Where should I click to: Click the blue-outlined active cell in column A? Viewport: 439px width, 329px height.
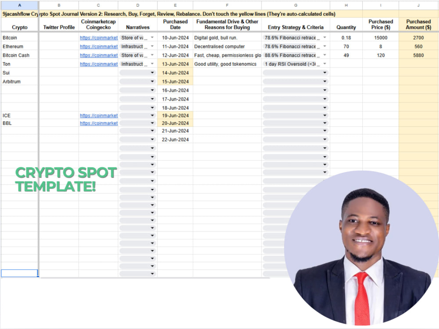click(x=20, y=273)
